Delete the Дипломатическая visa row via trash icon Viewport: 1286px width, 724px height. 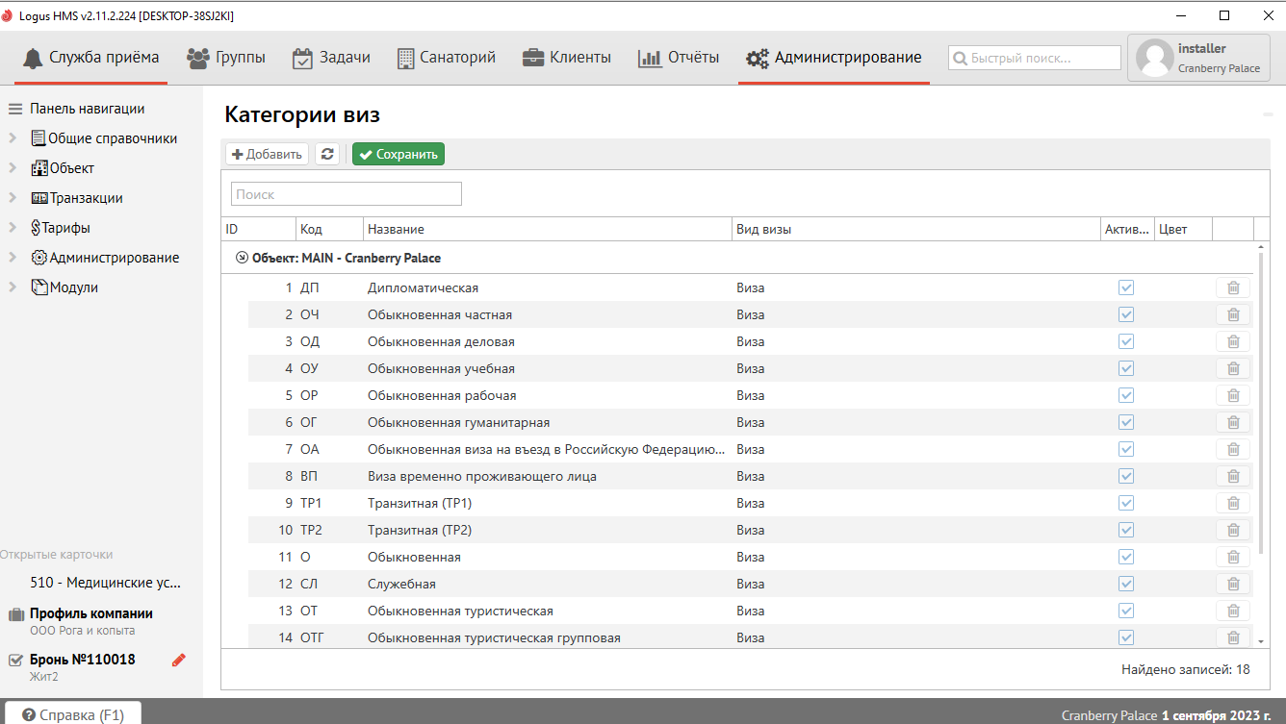[x=1232, y=287]
